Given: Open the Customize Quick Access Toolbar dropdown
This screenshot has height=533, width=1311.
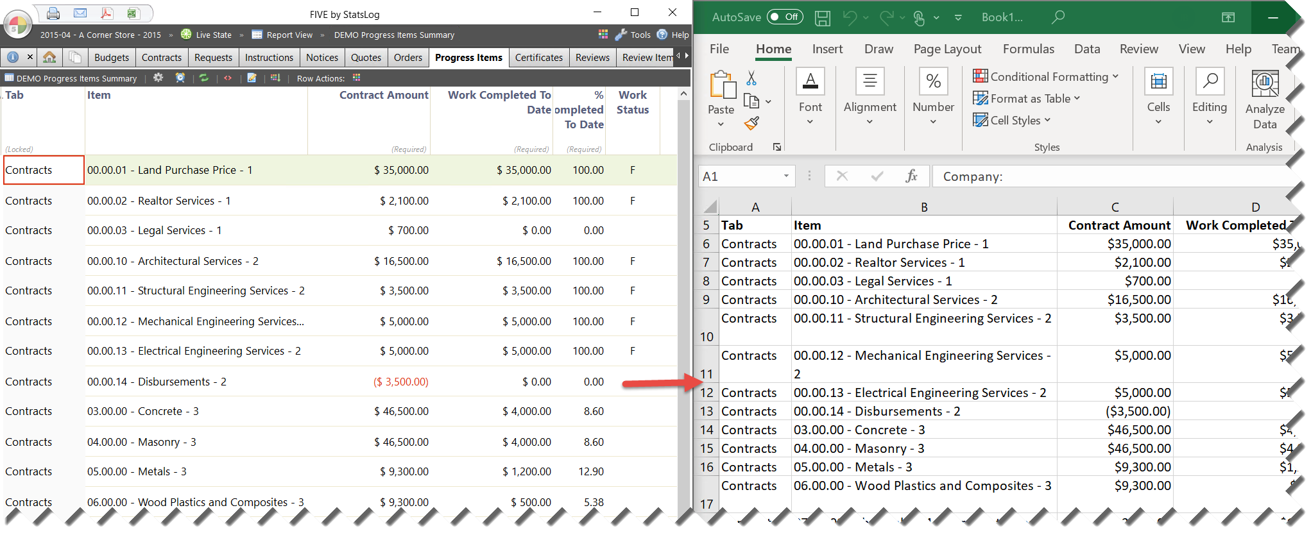Looking at the screenshot, I should click(x=958, y=17).
